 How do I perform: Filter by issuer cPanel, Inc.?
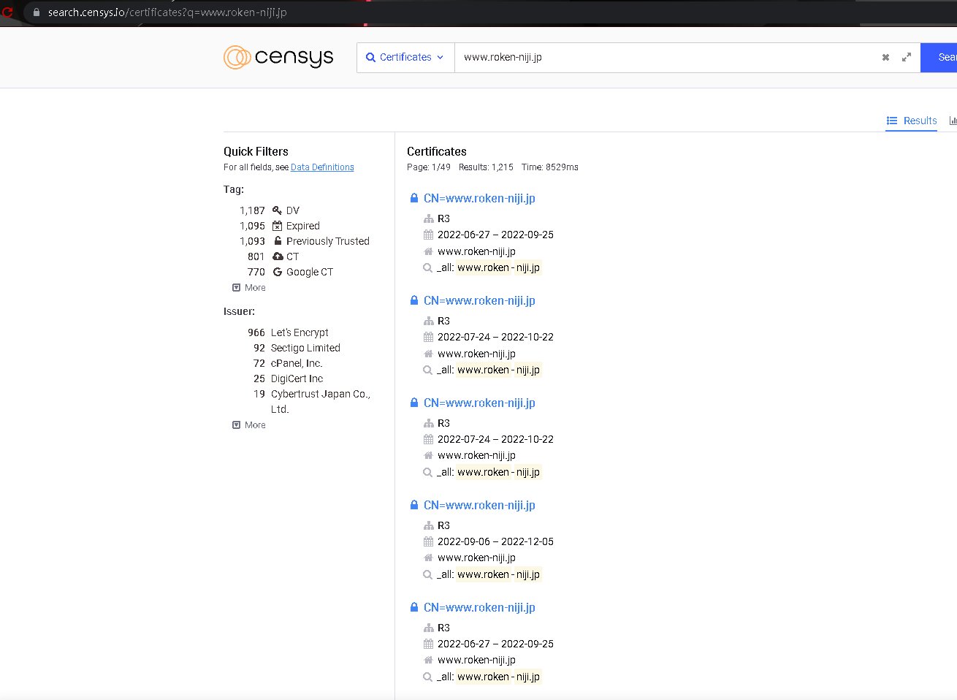point(297,363)
